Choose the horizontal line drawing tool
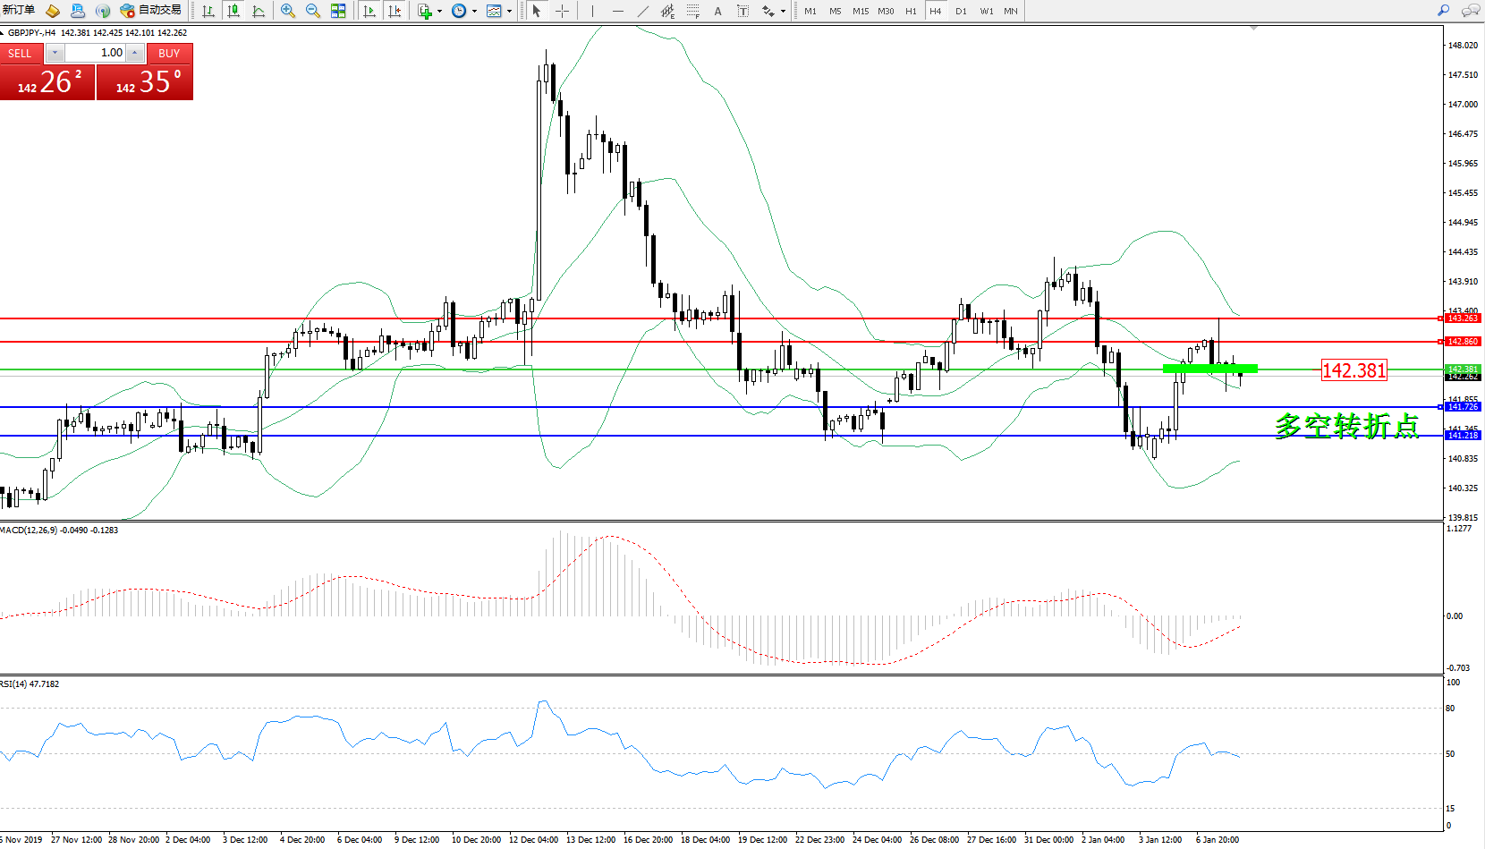 click(x=617, y=11)
